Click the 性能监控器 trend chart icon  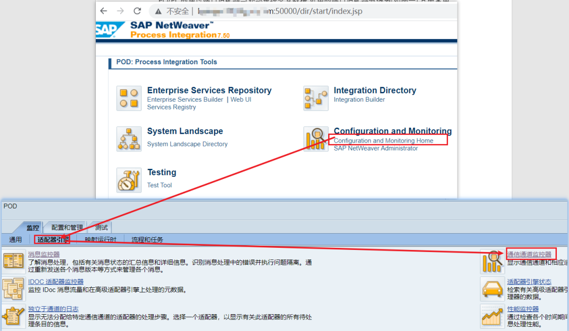click(x=492, y=316)
